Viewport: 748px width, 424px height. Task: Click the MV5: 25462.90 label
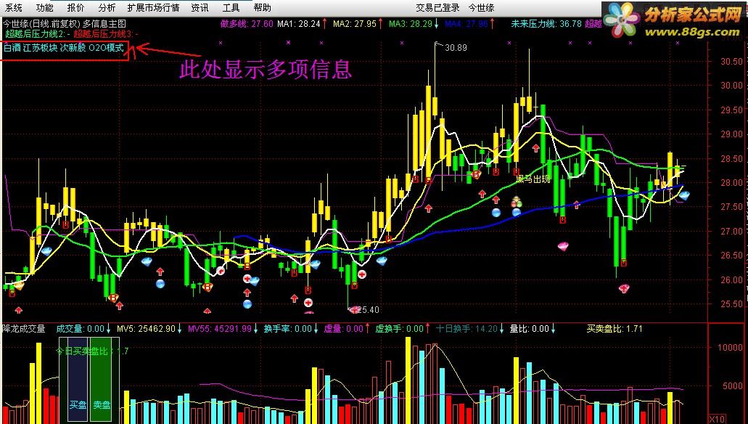tap(146, 328)
